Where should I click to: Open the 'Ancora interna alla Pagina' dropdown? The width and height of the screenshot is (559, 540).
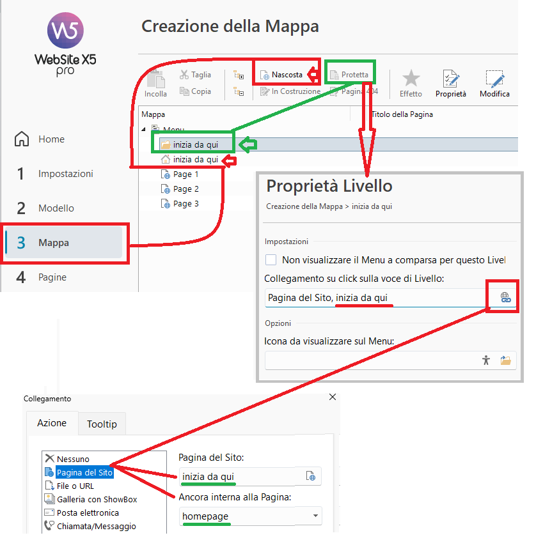(314, 516)
